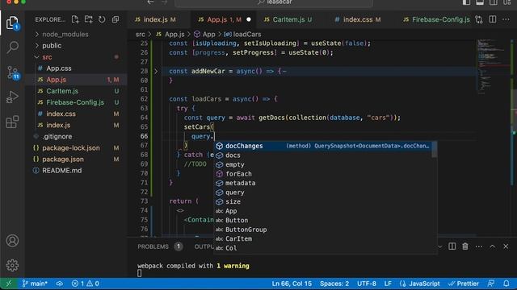This screenshot has width=517, height=290.
Task: Open errors and warnings count in status bar
Action: point(86,284)
